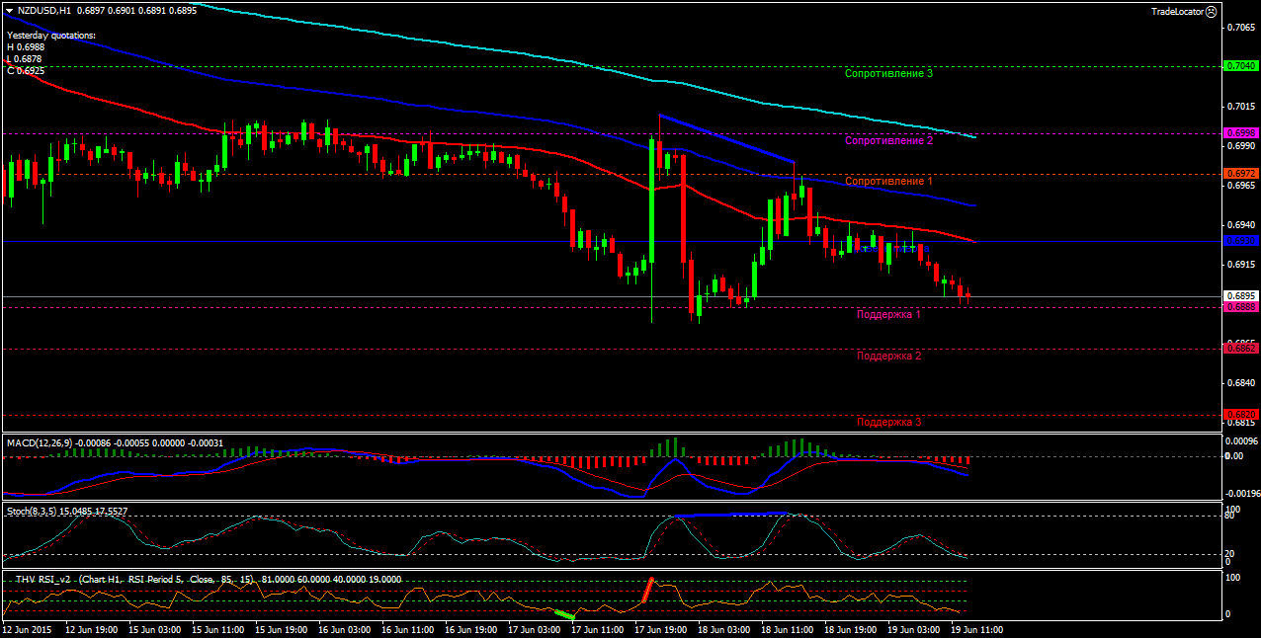
Task: Click the 15 Jun 11:00 time axis label
Action: [219, 629]
